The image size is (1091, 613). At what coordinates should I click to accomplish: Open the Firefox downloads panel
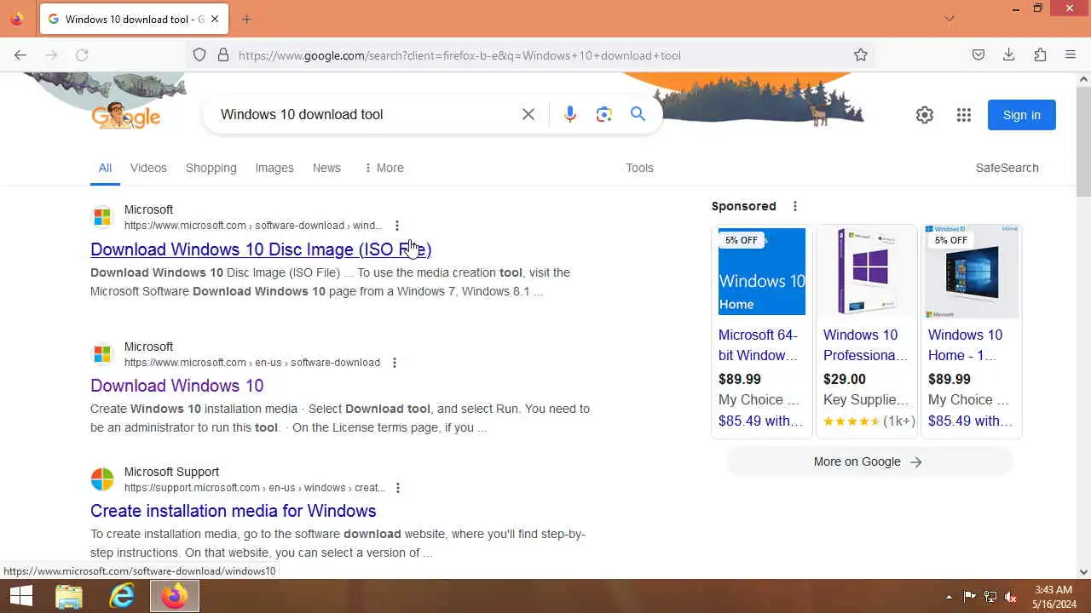coord(1009,55)
